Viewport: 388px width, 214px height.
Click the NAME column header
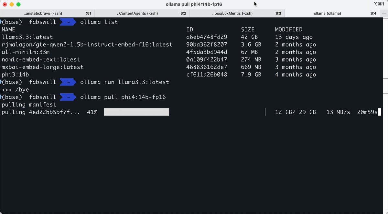[x=8, y=30]
